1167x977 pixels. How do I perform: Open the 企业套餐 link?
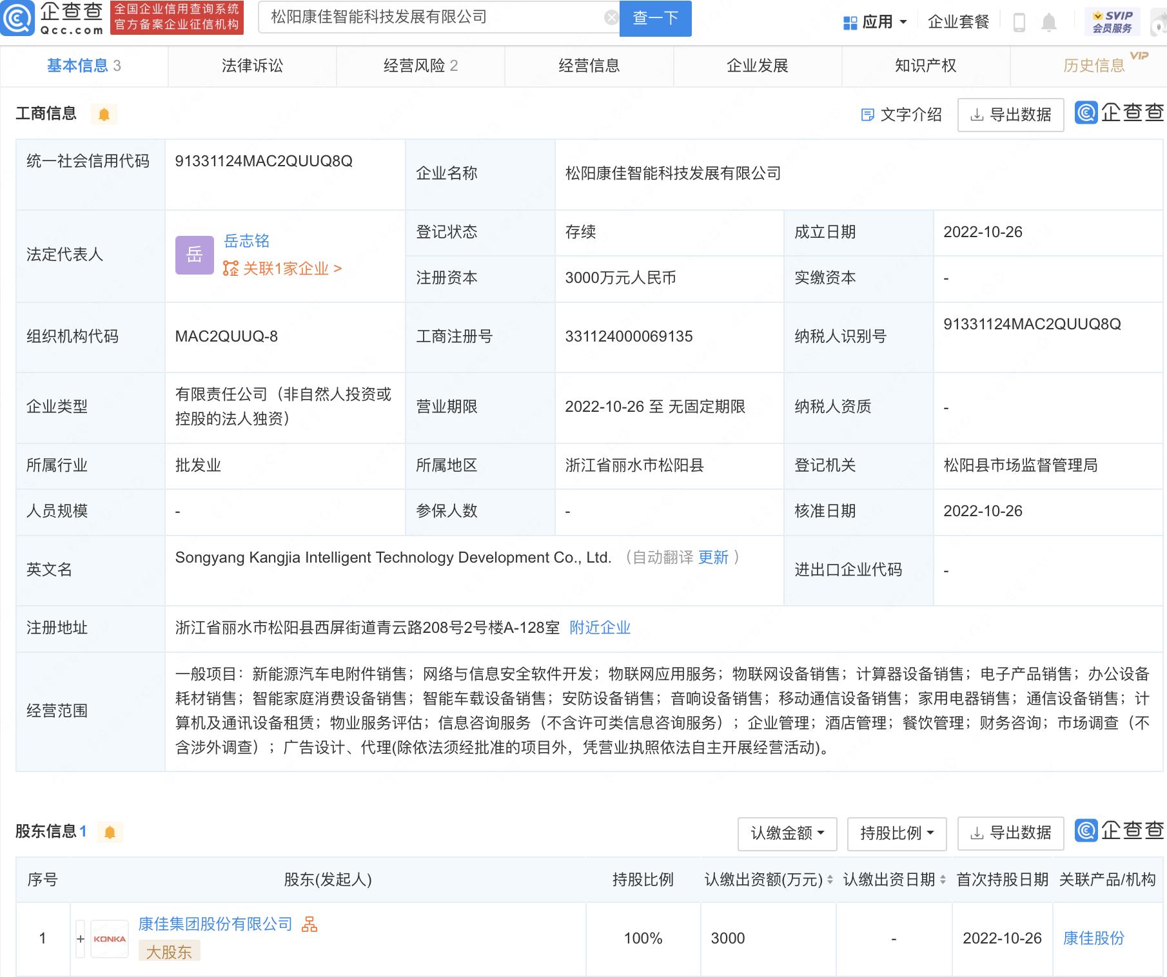[x=958, y=23]
